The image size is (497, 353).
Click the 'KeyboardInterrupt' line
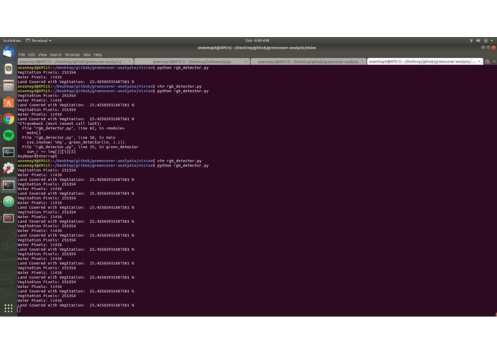(37, 156)
